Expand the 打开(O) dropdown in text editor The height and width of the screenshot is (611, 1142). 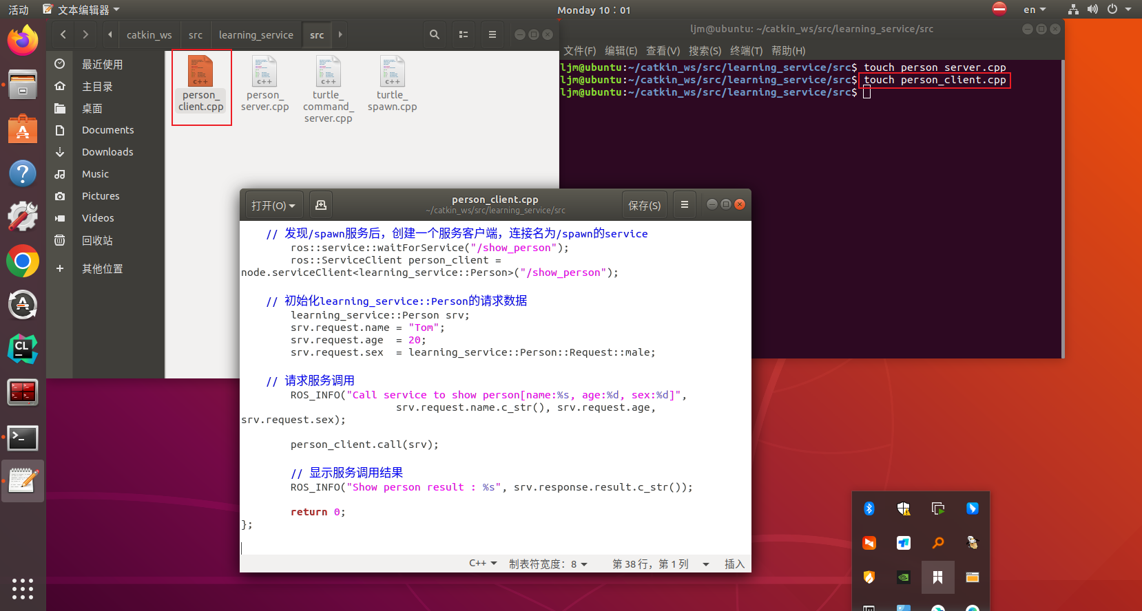click(273, 205)
